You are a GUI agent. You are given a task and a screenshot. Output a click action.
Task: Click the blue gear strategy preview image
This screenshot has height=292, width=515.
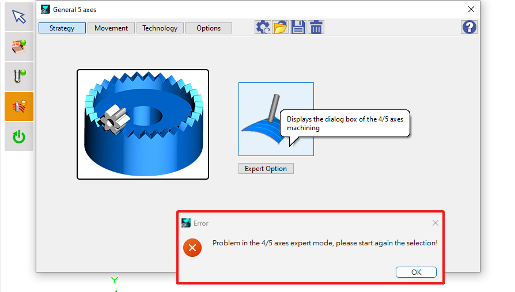pos(143,124)
